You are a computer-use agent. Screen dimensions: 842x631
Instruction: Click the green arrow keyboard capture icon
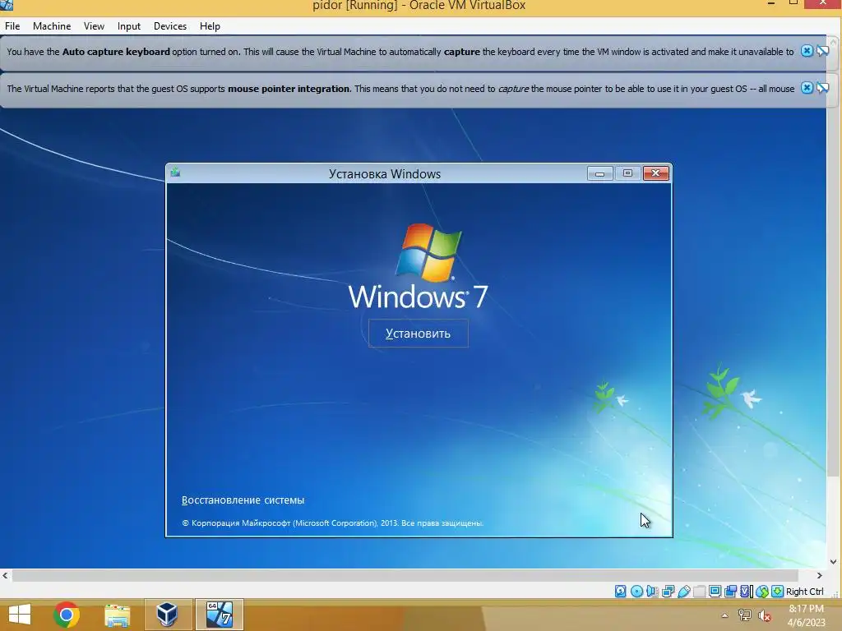[x=778, y=592]
